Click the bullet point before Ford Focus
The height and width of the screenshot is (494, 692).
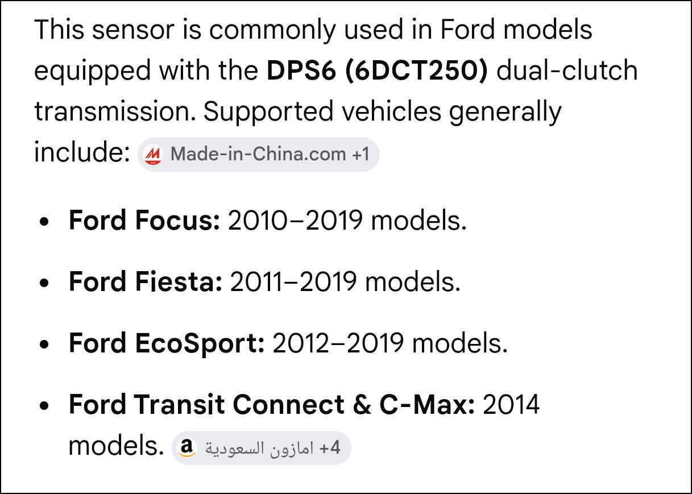[45, 222]
